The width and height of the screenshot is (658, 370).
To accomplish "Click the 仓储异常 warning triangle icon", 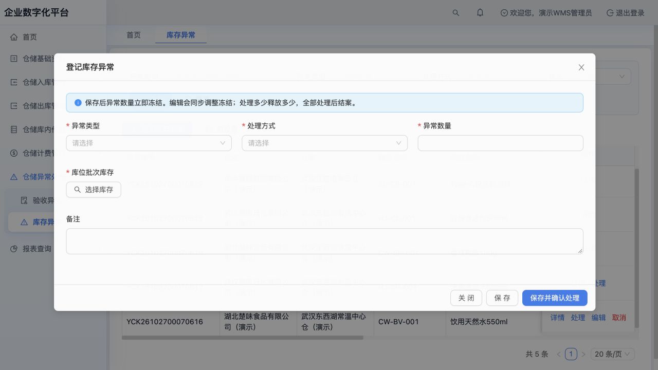I will pyautogui.click(x=14, y=177).
